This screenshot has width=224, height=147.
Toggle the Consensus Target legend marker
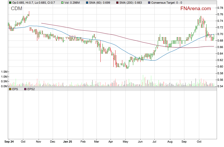(149, 3)
